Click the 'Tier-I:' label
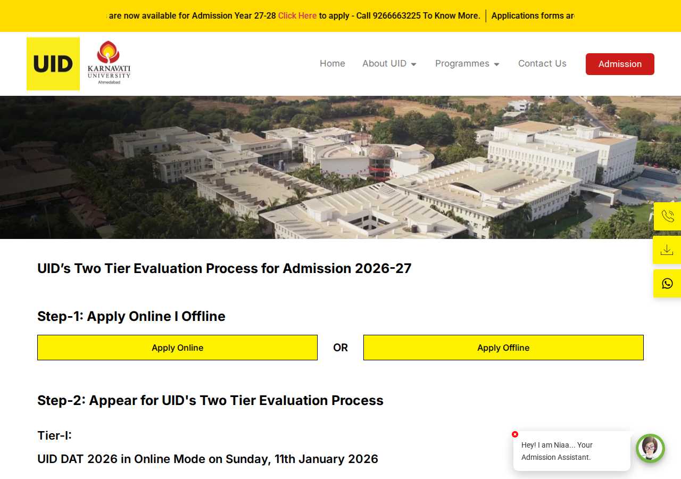The image size is (681, 479). point(54,435)
